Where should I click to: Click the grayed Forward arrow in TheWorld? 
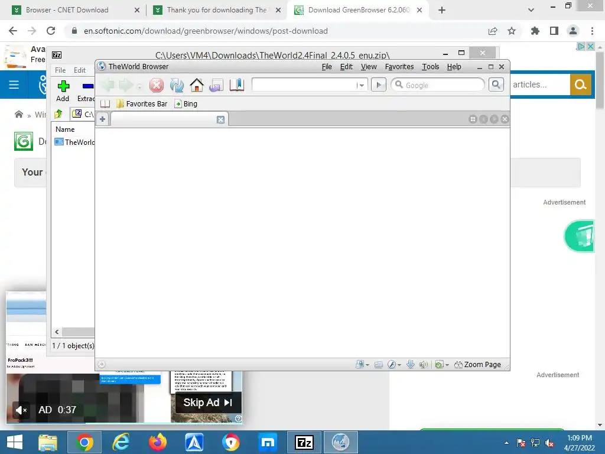coord(126,85)
